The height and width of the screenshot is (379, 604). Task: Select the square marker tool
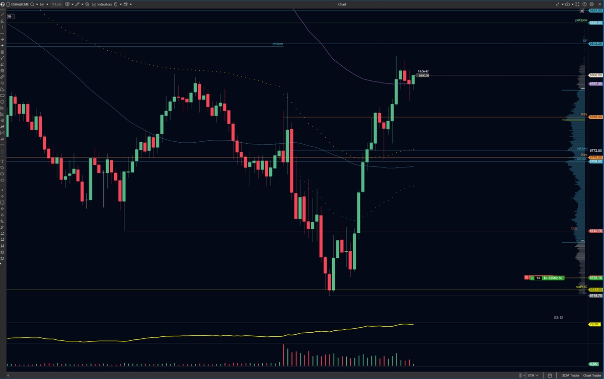3,203
